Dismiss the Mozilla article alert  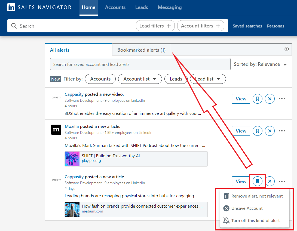[x=270, y=131]
